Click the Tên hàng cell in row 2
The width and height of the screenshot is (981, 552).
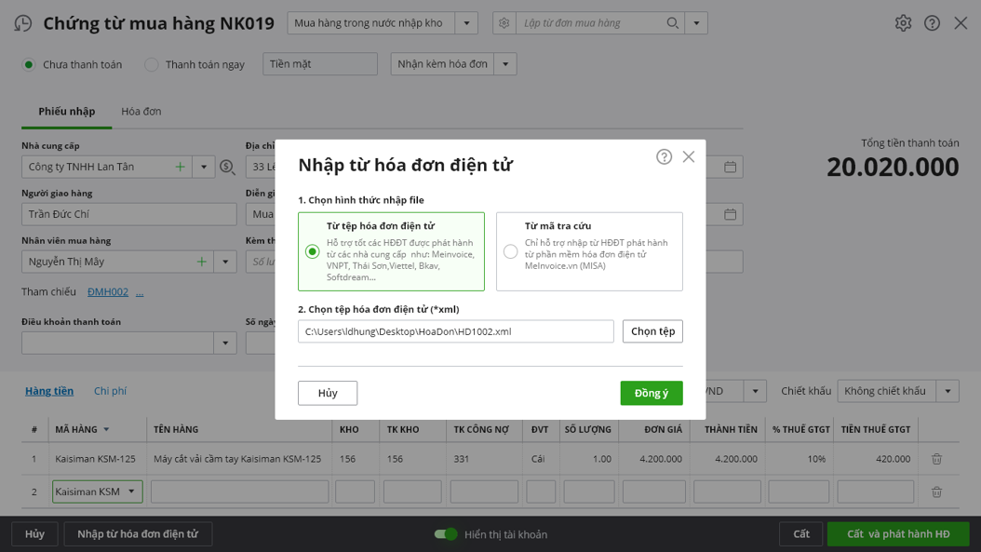239,491
